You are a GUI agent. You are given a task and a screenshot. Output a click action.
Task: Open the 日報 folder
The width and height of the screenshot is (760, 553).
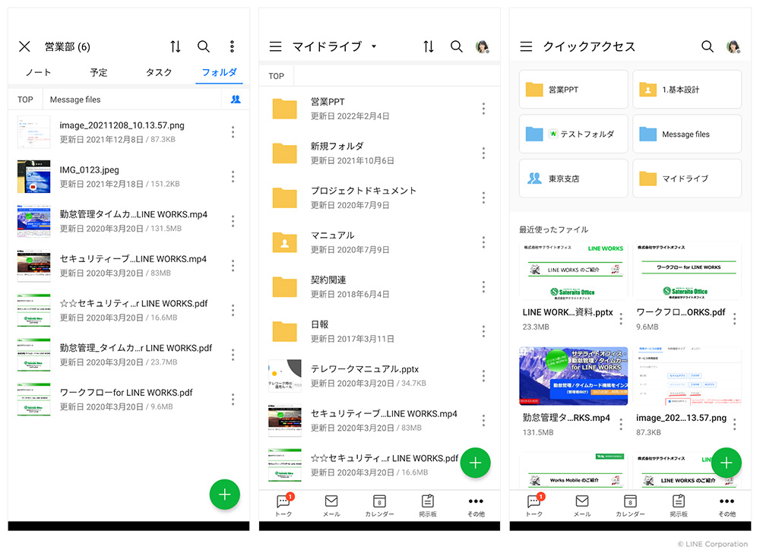click(379, 332)
